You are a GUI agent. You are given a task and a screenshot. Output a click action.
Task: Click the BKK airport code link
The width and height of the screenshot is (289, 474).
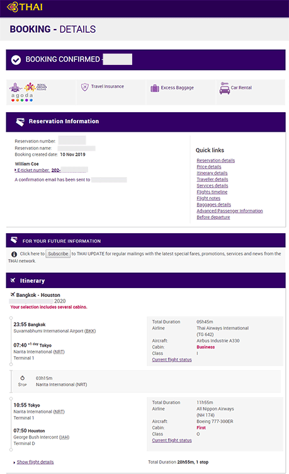point(90,331)
